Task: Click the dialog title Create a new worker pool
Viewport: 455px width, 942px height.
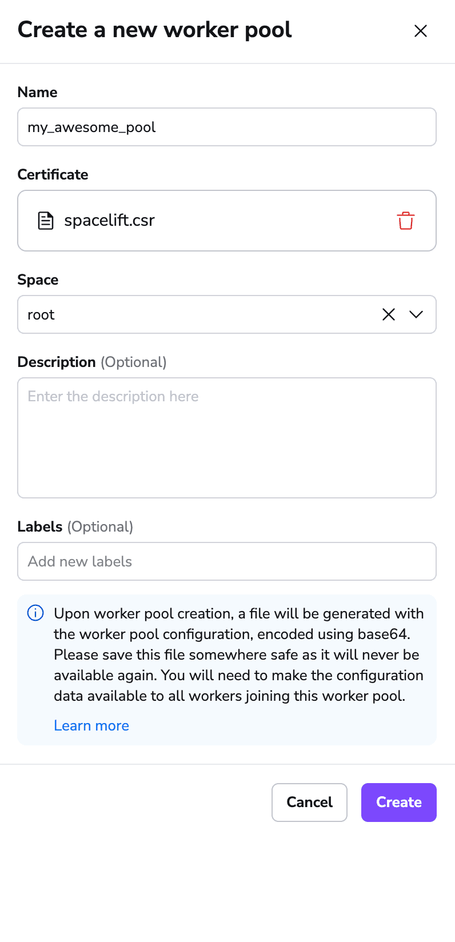Action: (154, 30)
